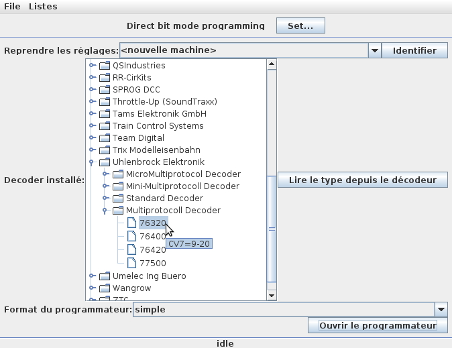Click the simple programmer format field

tap(284, 309)
